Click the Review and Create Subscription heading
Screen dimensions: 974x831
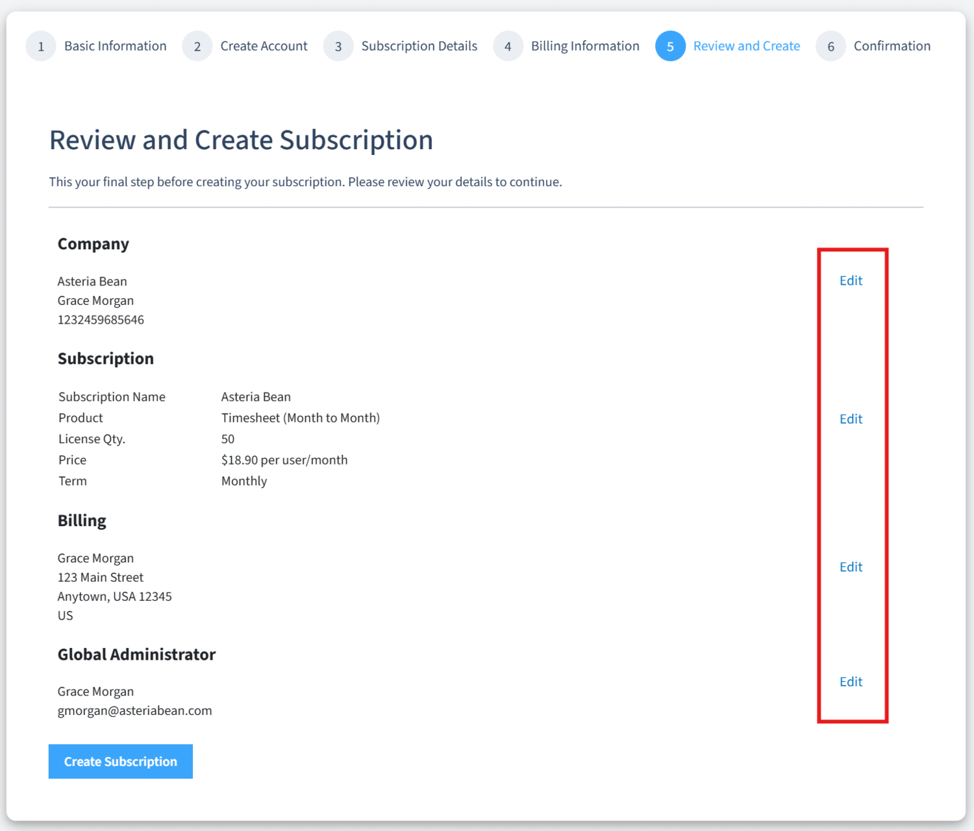[x=241, y=140]
